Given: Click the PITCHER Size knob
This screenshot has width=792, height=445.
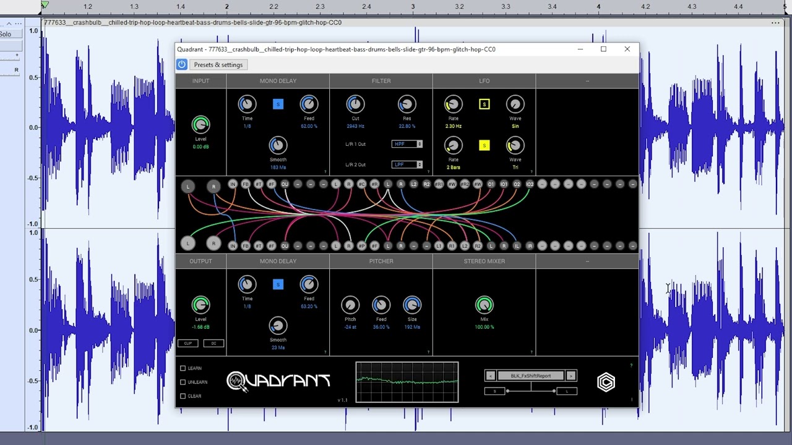Looking at the screenshot, I should click(x=412, y=305).
